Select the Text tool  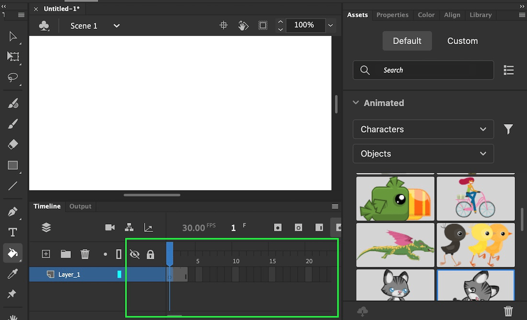click(x=13, y=232)
